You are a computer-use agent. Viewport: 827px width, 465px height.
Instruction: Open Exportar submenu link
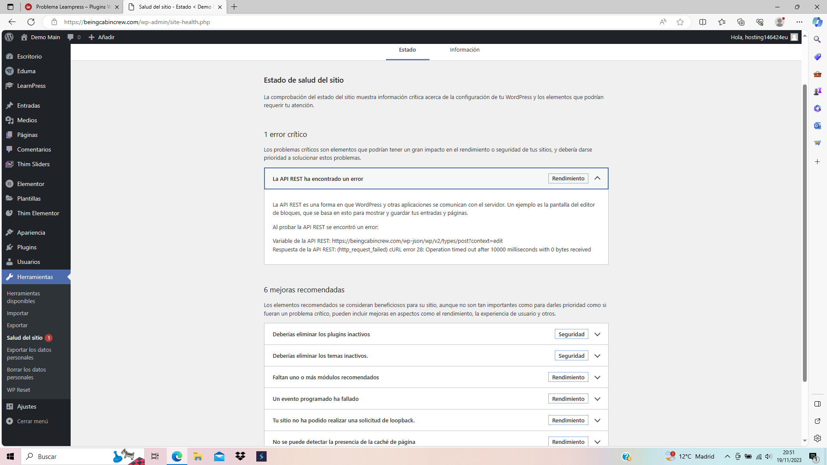click(x=17, y=325)
